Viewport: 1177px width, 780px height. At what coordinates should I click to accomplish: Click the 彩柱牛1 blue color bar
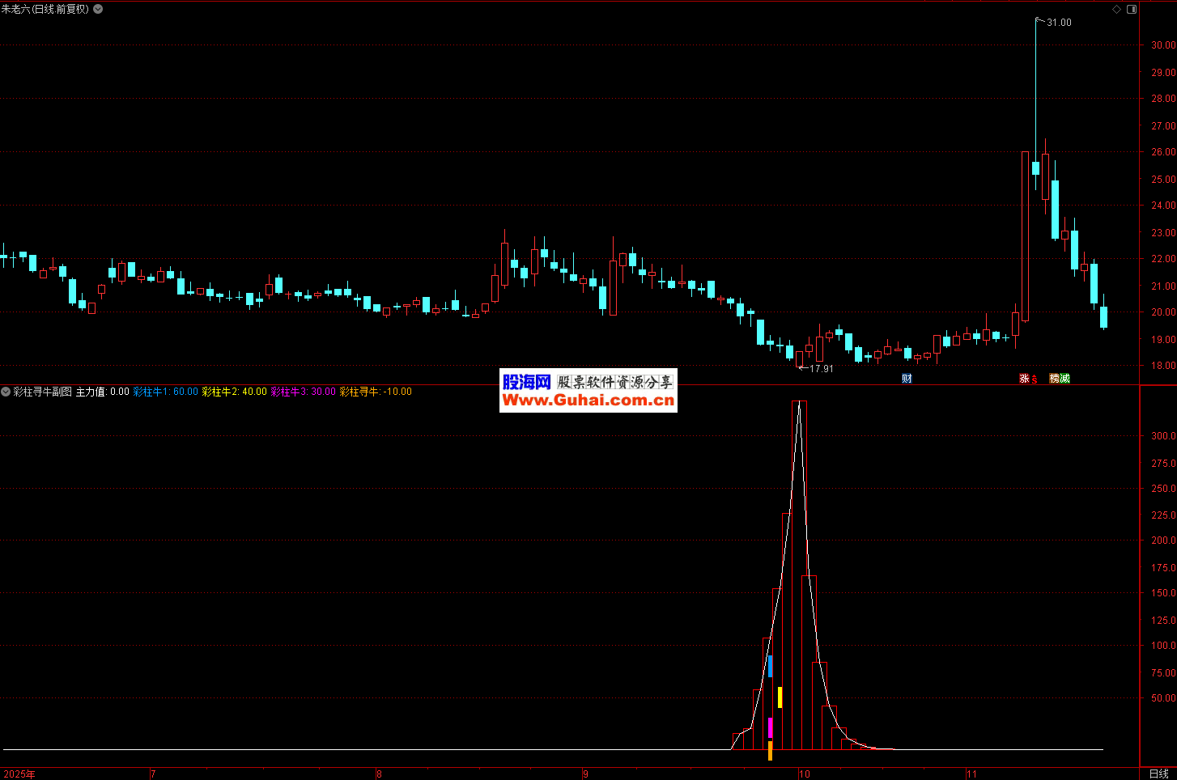point(770,666)
